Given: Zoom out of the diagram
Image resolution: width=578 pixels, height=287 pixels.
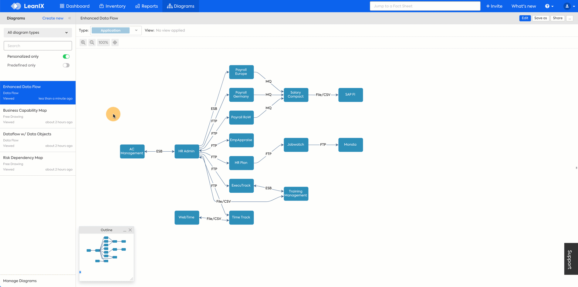Looking at the screenshot, I should pos(92,42).
